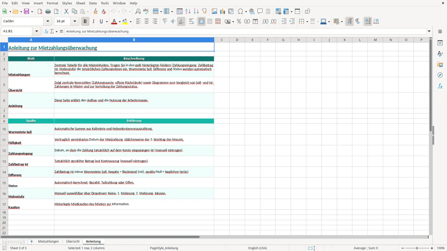This screenshot has height=251, width=447.
Task: Click the Select All corner box
Action: [4, 40]
